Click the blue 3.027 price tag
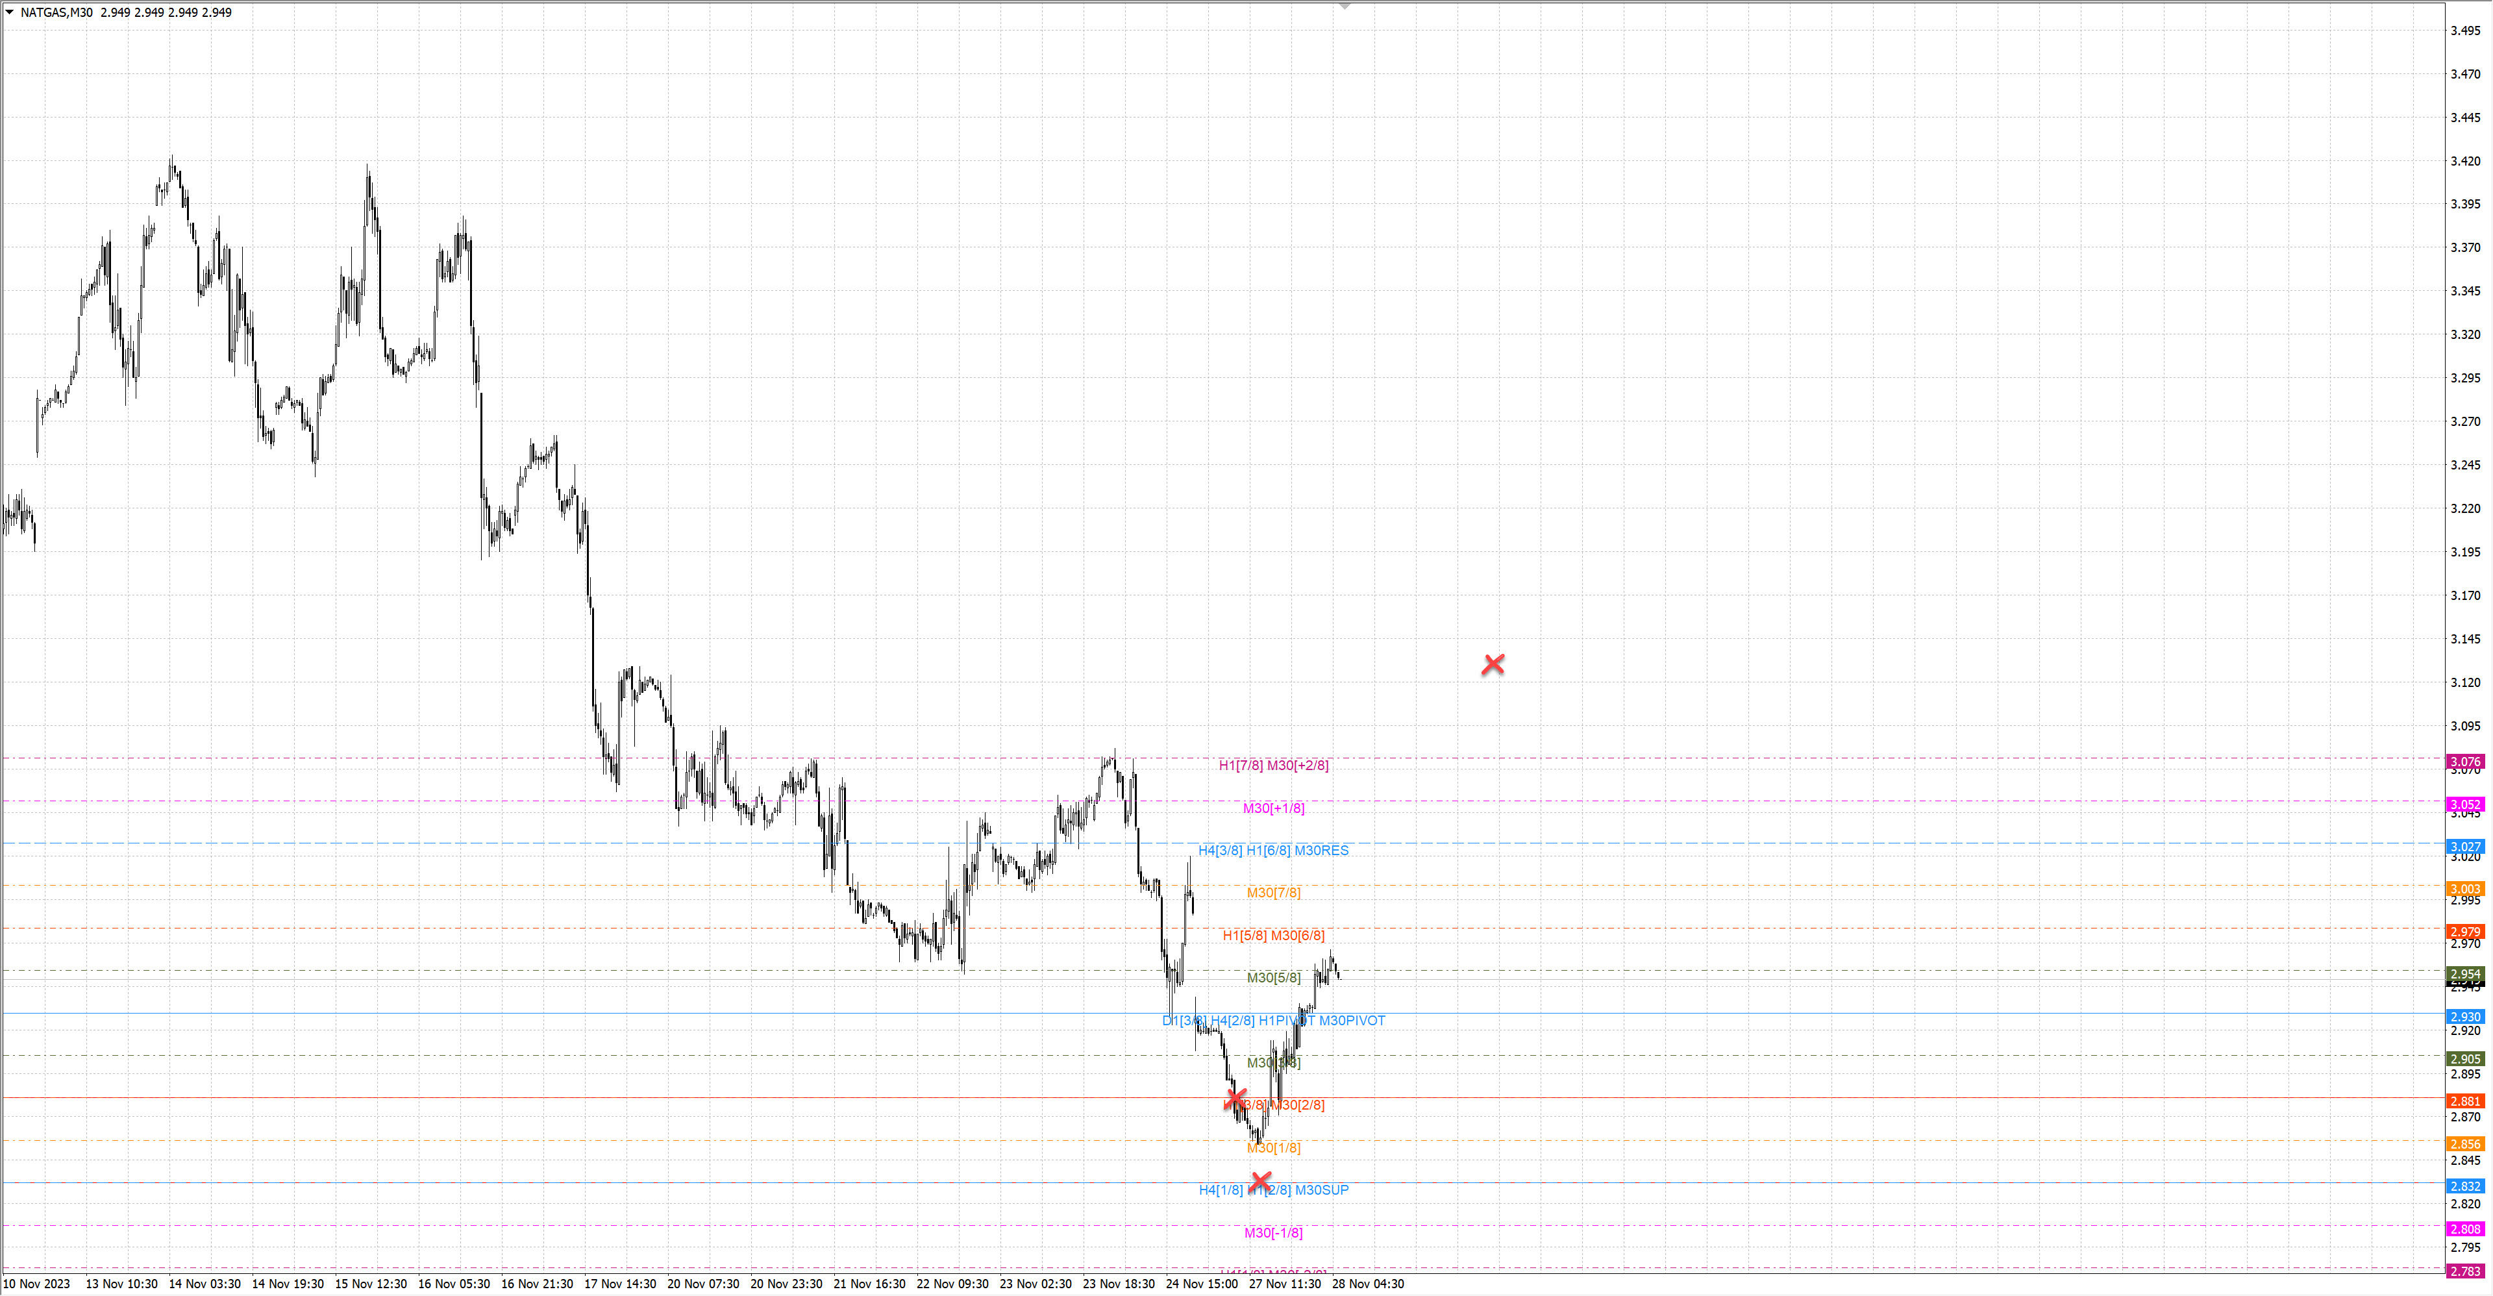Viewport: 2493px width, 1296px height. [x=2465, y=846]
